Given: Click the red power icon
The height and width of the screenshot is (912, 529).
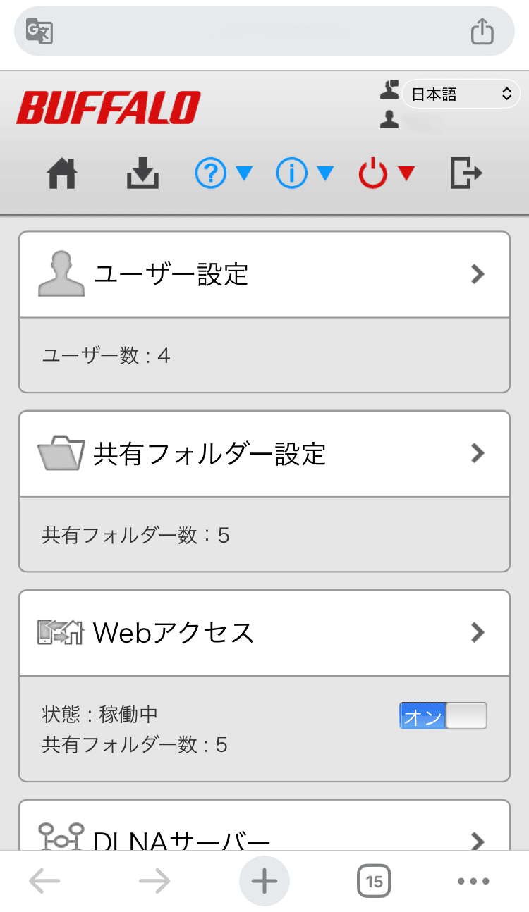Looking at the screenshot, I should pyautogui.click(x=374, y=173).
